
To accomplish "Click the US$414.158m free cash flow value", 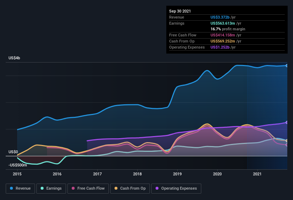I will pos(223,35).
